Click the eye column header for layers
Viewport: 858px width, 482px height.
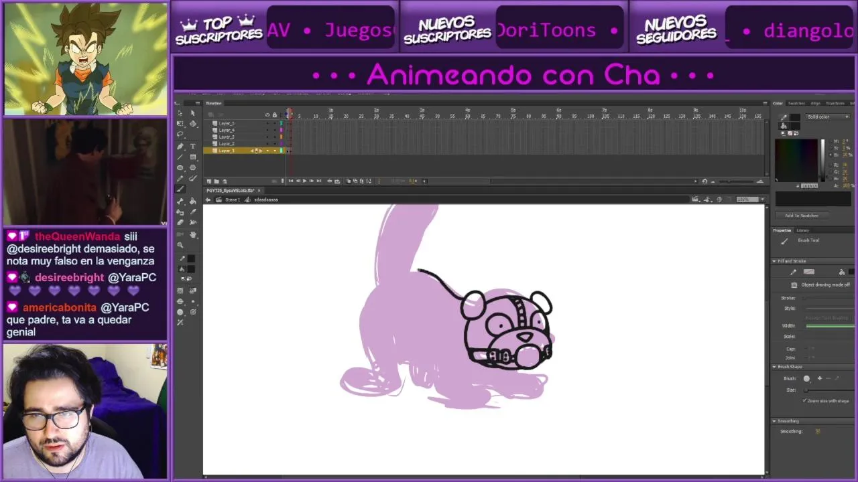point(267,115)
